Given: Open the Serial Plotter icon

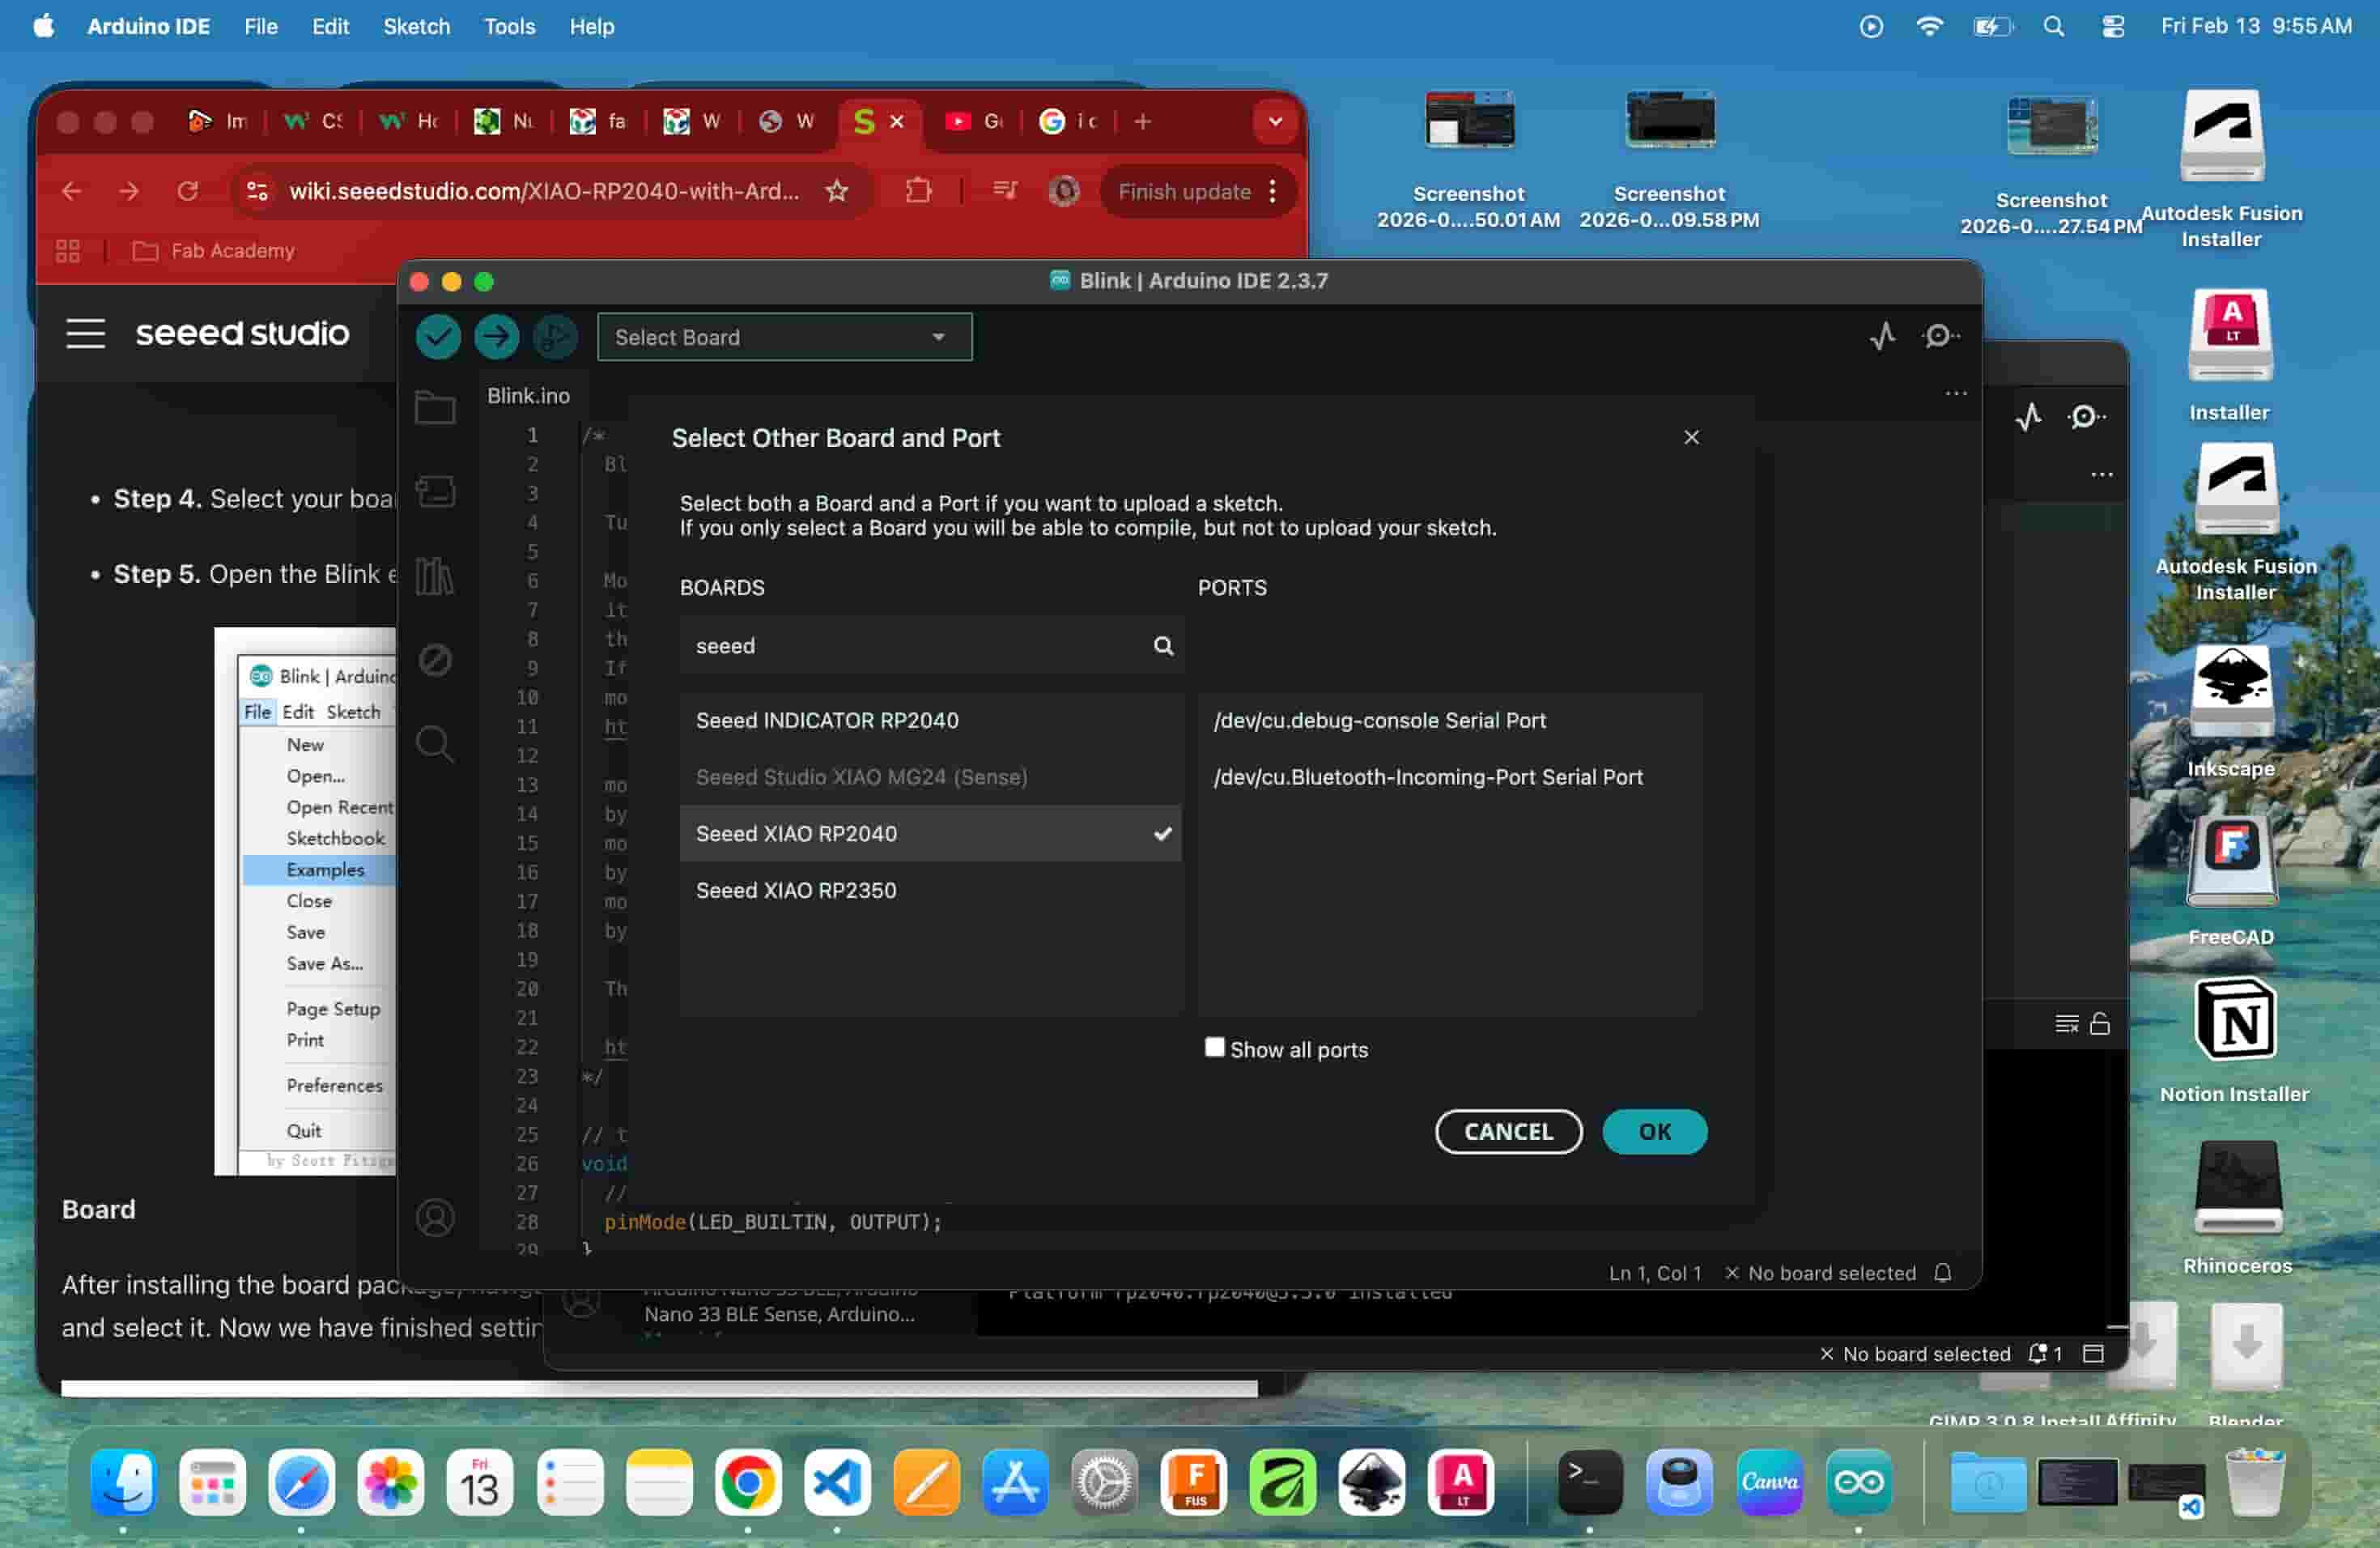Looking at the screenshot, I should coord(1883,336).
